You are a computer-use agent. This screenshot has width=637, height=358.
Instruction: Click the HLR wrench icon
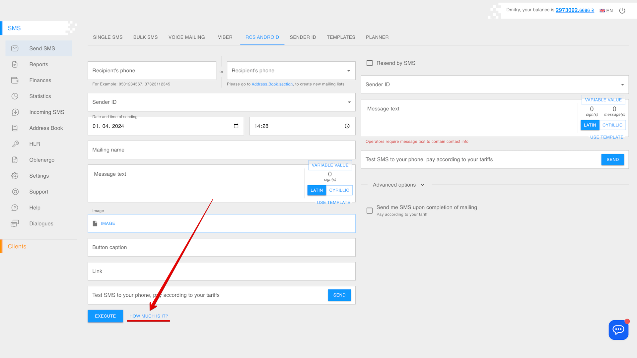[15, 144]
